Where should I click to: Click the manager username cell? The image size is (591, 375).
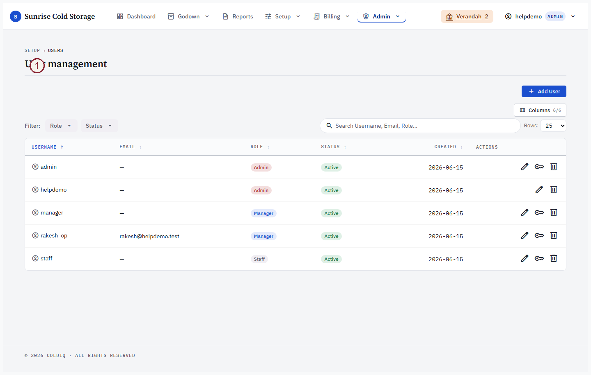[x=52, y=212]
